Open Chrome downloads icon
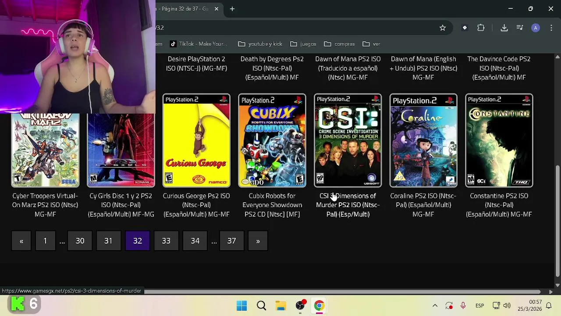561x316 pixels. (504, 28)
